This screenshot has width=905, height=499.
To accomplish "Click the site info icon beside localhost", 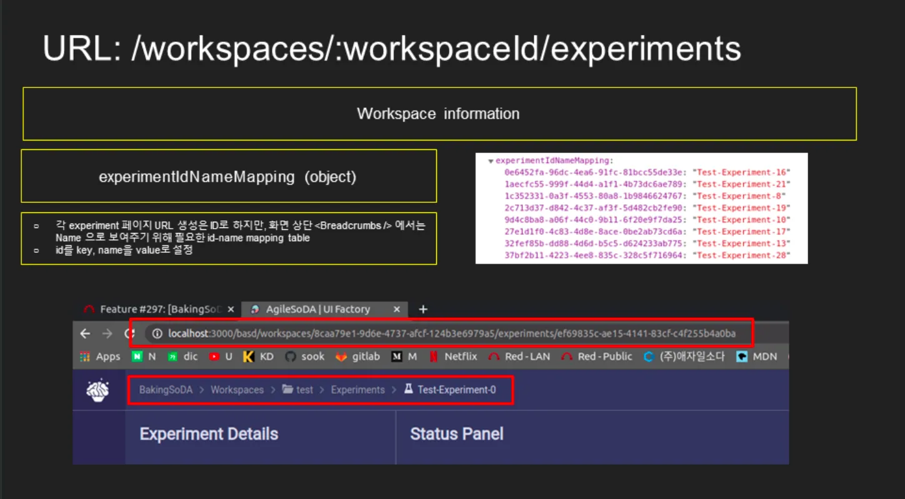I will click(x=157, y=333).
